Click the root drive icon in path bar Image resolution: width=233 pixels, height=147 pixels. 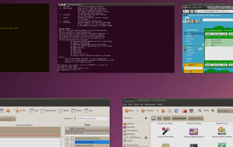153,118
